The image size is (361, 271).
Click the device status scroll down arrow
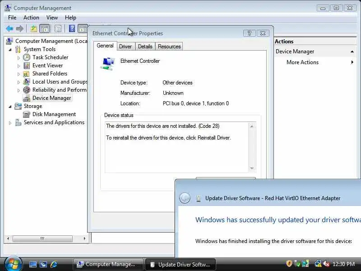point(252,168)
